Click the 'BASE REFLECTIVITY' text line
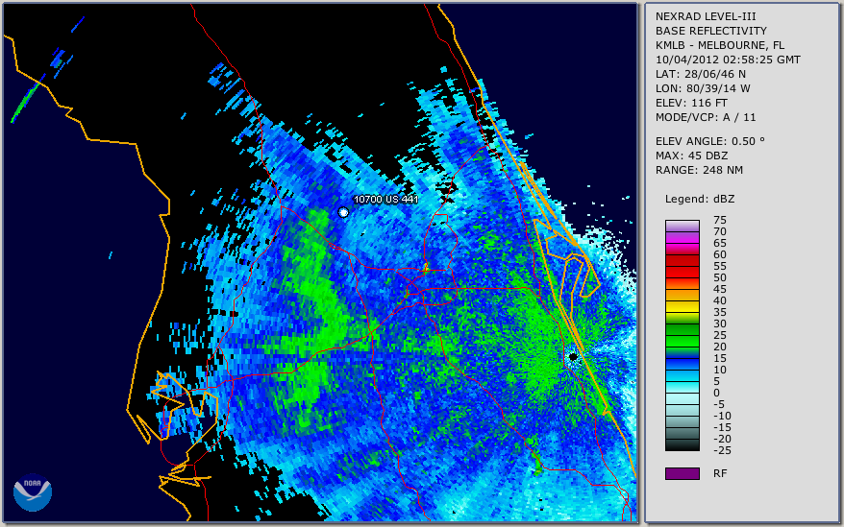Image resolution: width=844 pixels, height=527 pixels. tap(711, 31)
